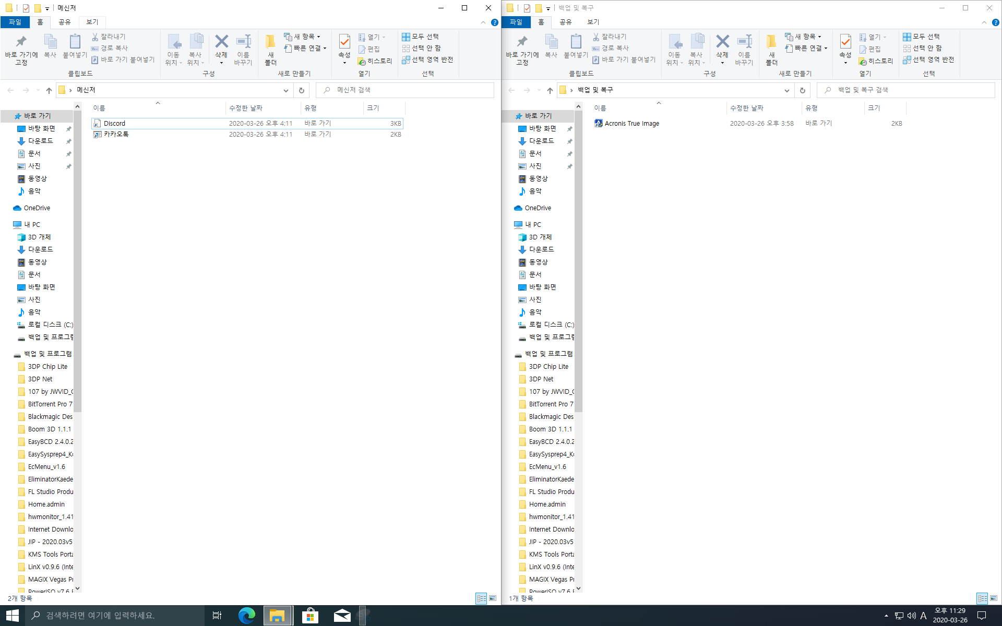Select the 카카오톡 shortcut file
The height and width of the screenshot is (626, 1002).
[247, 135]
